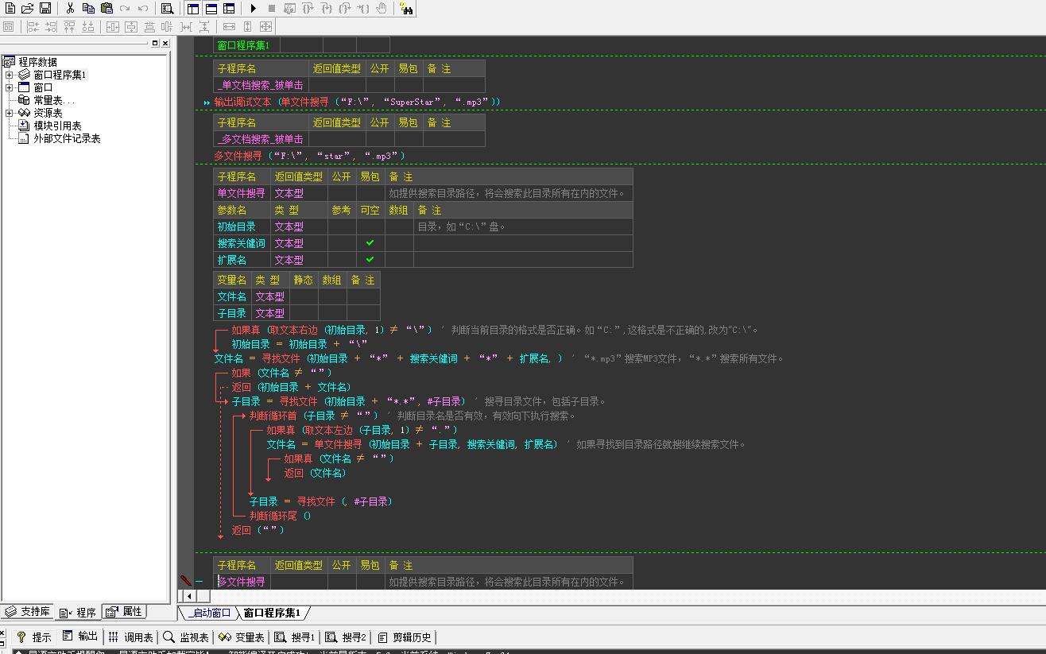Viewport: 1046px width, 654px height.
Task: Select 外部文件记录表 in the program tree
Action: (x=67, y=138)
